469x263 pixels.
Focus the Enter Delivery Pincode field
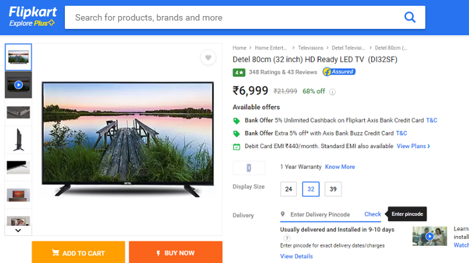click(320, 214)
